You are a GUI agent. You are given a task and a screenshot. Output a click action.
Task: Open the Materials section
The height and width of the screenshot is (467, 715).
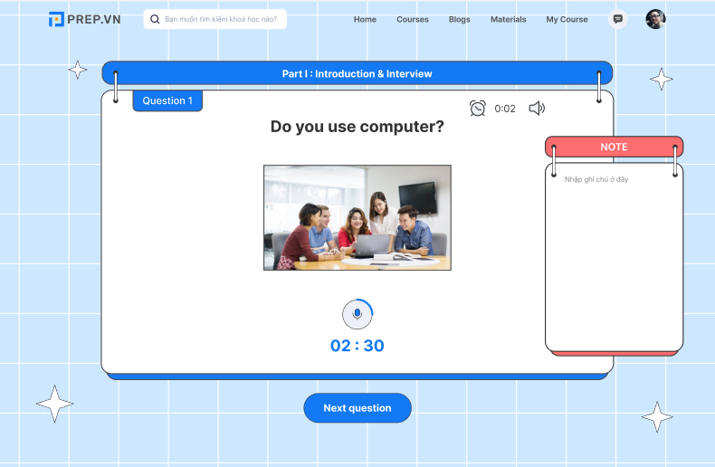508,19
